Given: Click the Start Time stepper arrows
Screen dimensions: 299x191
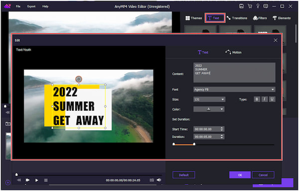Looking at the screenshot, I should pyautogui.click(x=222, y=129).
